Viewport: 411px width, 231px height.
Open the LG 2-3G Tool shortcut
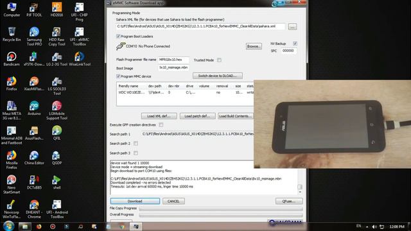pos(57,59)
